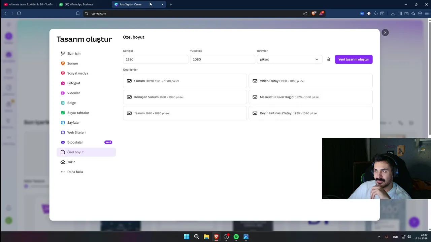Go back in the browser

coord(5,13)
